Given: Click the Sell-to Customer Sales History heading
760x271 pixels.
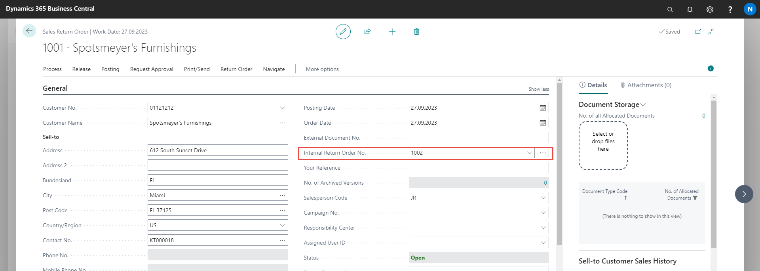Looking at the screenshot, I should pyautogui.click(x=627, y=261).
